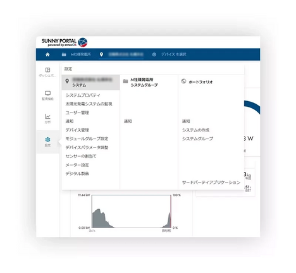This screenshot has width=296, height=273.
Task: Open サードパーティアプリケーション link
Action: coord(211,183)
